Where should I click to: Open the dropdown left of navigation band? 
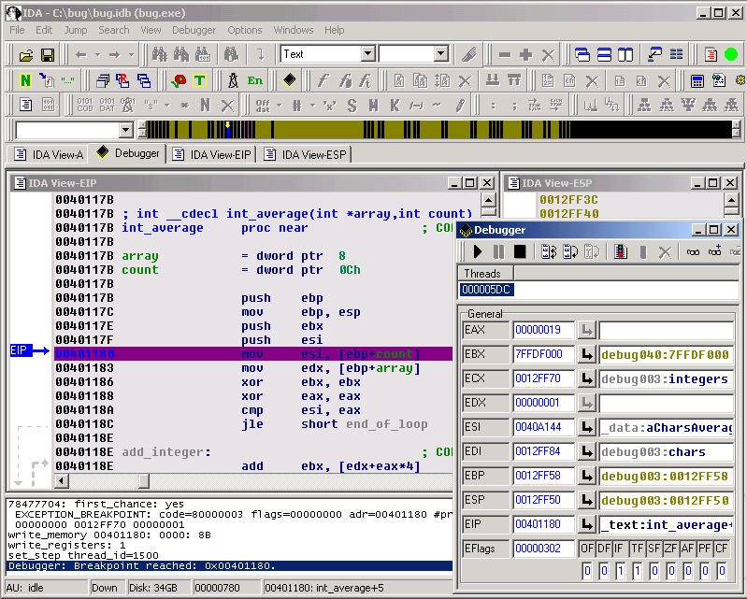click(125, 130)
